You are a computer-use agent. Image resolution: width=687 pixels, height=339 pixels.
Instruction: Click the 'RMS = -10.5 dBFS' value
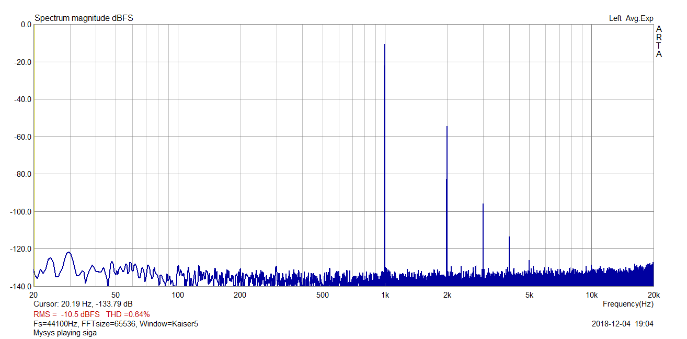click(66, 314)
